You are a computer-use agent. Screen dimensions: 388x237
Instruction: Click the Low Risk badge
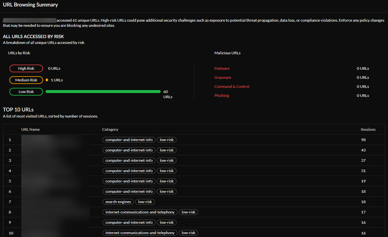26,92
